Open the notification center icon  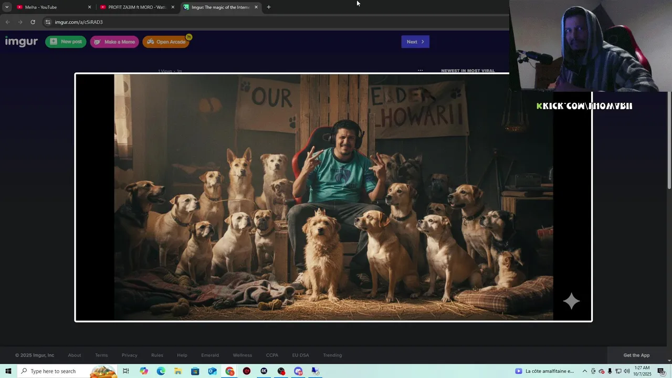pyautogui.click(x=661, y=371)
